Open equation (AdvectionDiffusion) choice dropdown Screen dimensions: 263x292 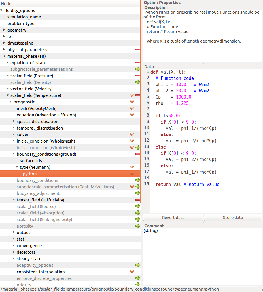132,115
